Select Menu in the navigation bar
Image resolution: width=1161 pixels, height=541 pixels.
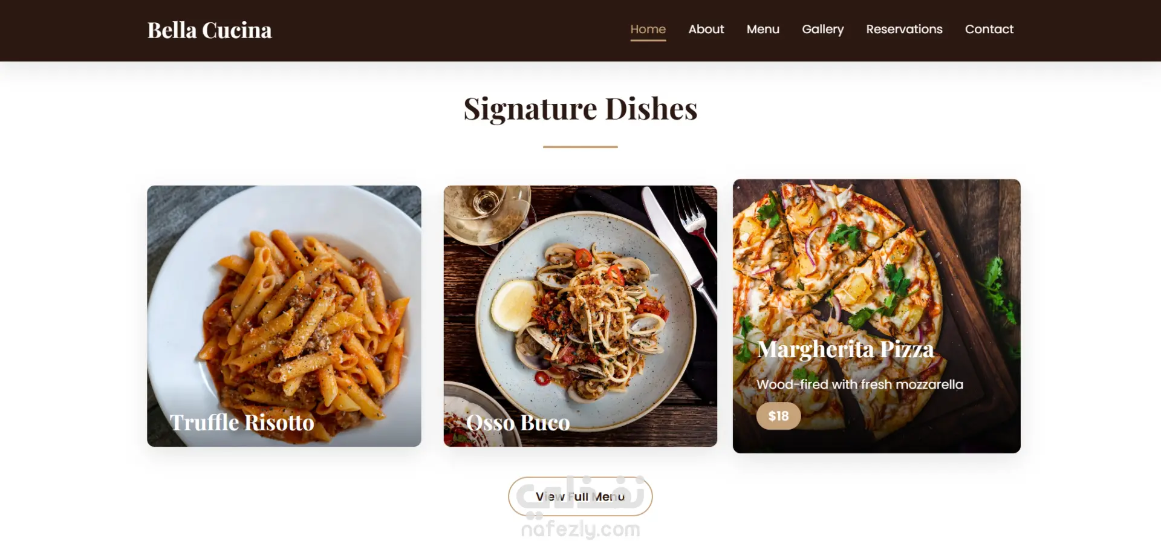[763, 29]
